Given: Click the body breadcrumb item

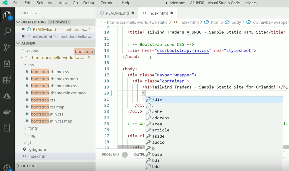Looking at the screenshot, I should pos(236,22).
